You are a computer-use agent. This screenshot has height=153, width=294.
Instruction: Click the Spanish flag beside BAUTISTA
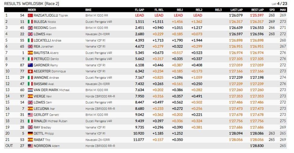tap(30, 53)
